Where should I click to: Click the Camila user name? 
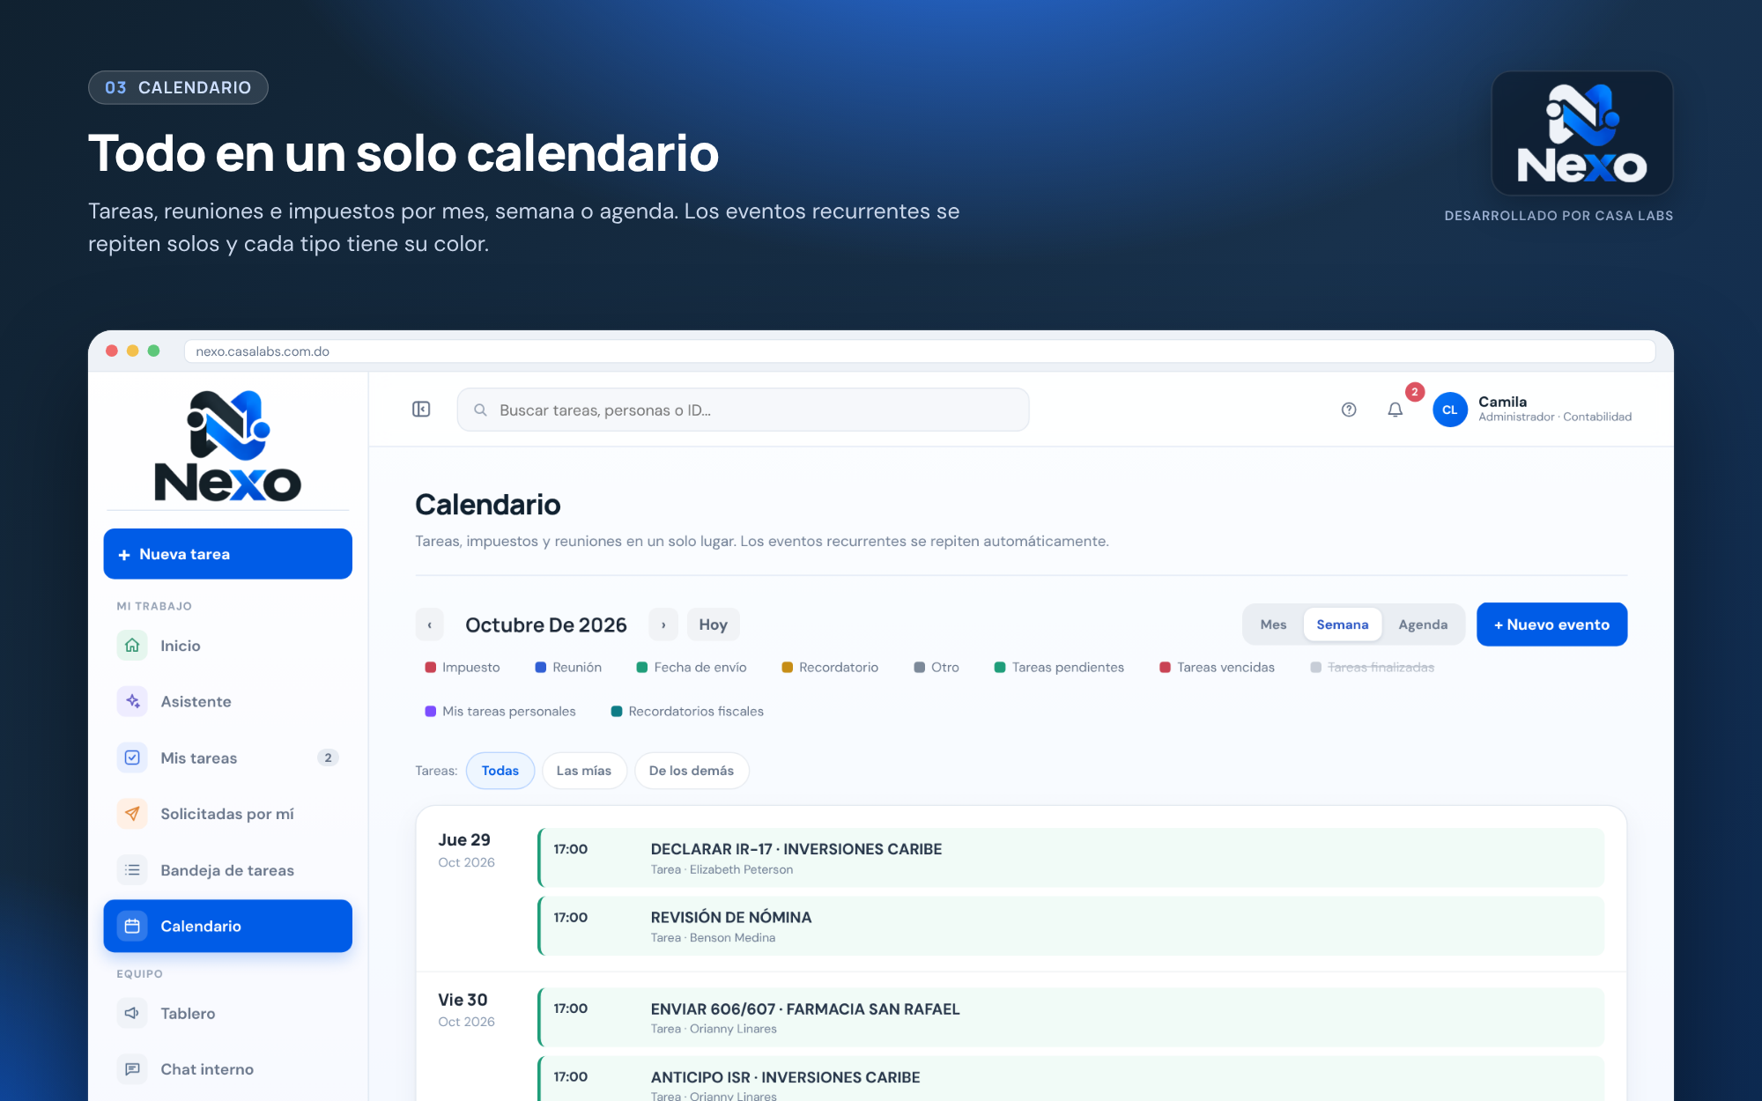(x=1502, y=402)
